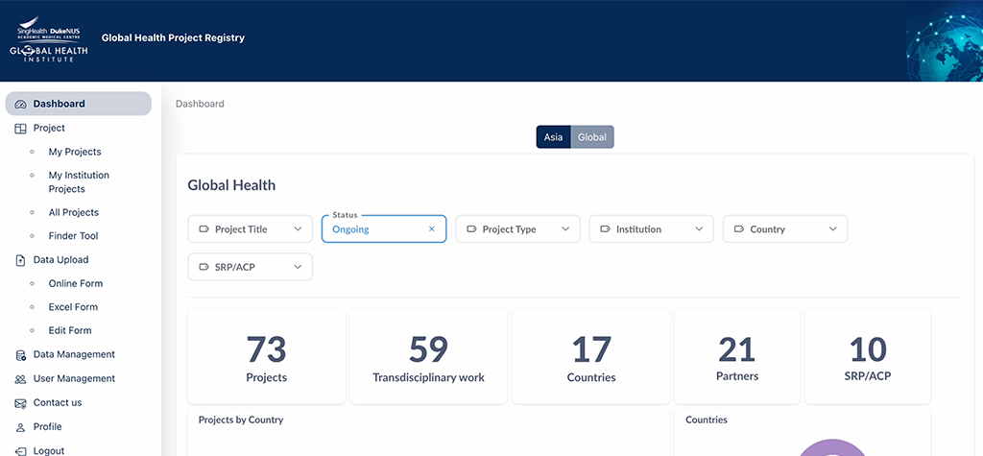Click the tag icon in Project Title filter
The width and height of the screenshot is (983, 456).
coord(204,228)
